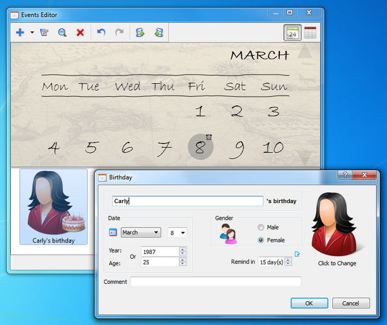Image resolution: width=387 pixels, height=325 pixels.
Task: Decrease the Age value with down arrow
Action: click(x=183, y=264)
